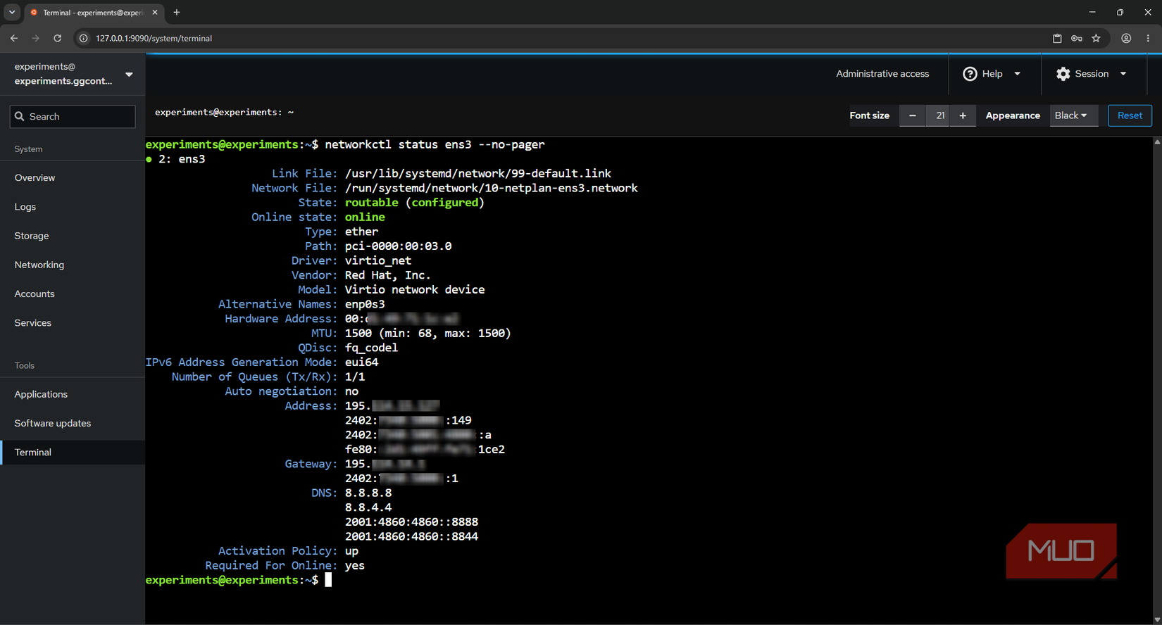Restore the browser window size
1162x625 pixels.
click(x=1120, y=12)
